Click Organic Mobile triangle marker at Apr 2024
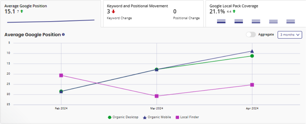 [x=252, y=51]
